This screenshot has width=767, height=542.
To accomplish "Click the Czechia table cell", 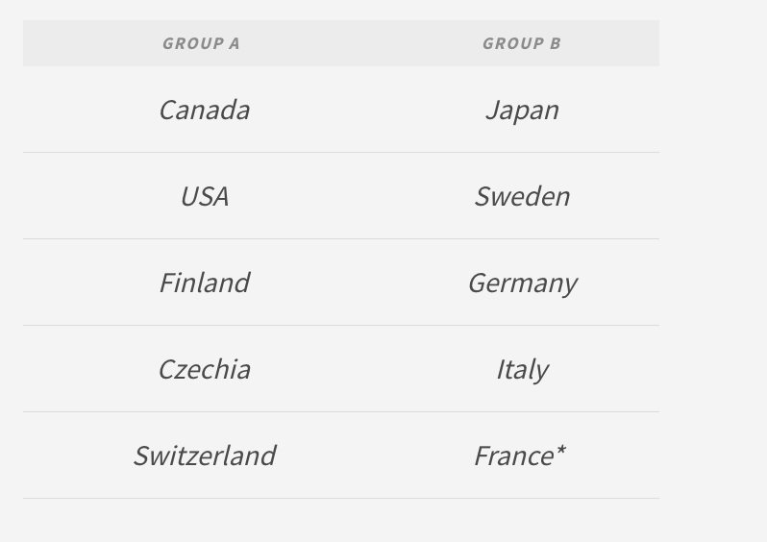I will pyautogui.click(x=204, y=369).
